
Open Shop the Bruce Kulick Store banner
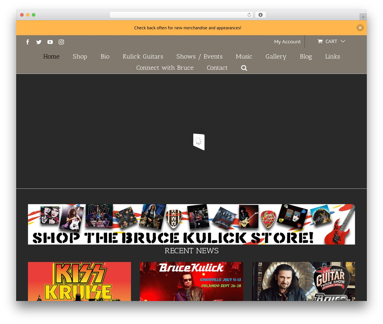[191, 224]
